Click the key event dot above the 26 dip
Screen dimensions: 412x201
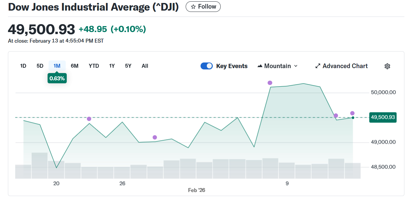[155, 137]
